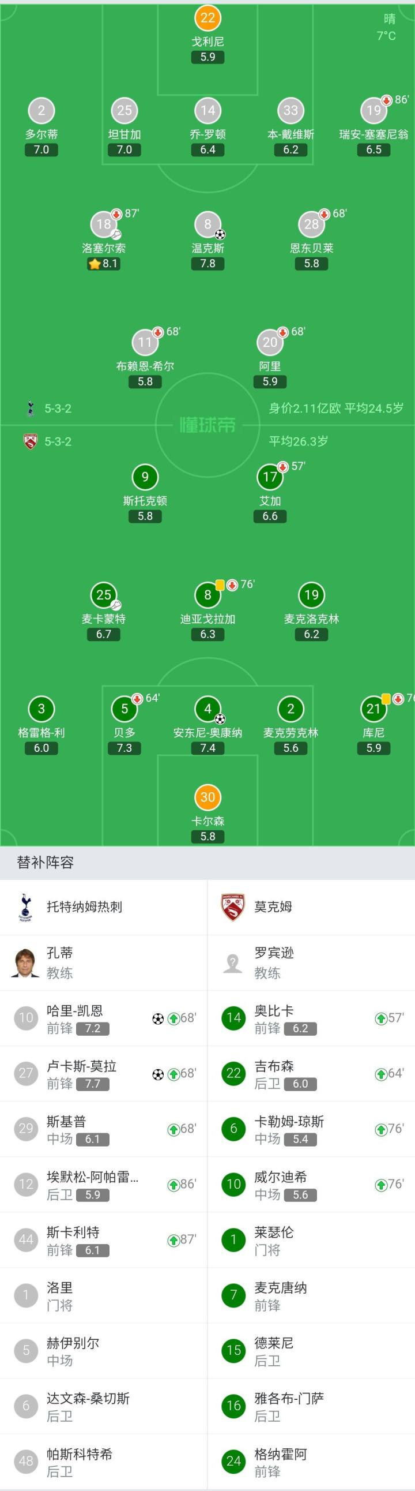Click the Morecambe crest beside 莫克姆
Screen dimensions: 415x1491
click(x=233, y=907)
